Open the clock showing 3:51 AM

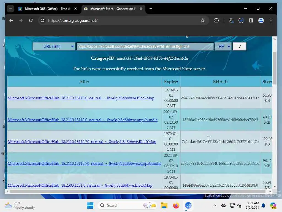[x=252, y=205]
